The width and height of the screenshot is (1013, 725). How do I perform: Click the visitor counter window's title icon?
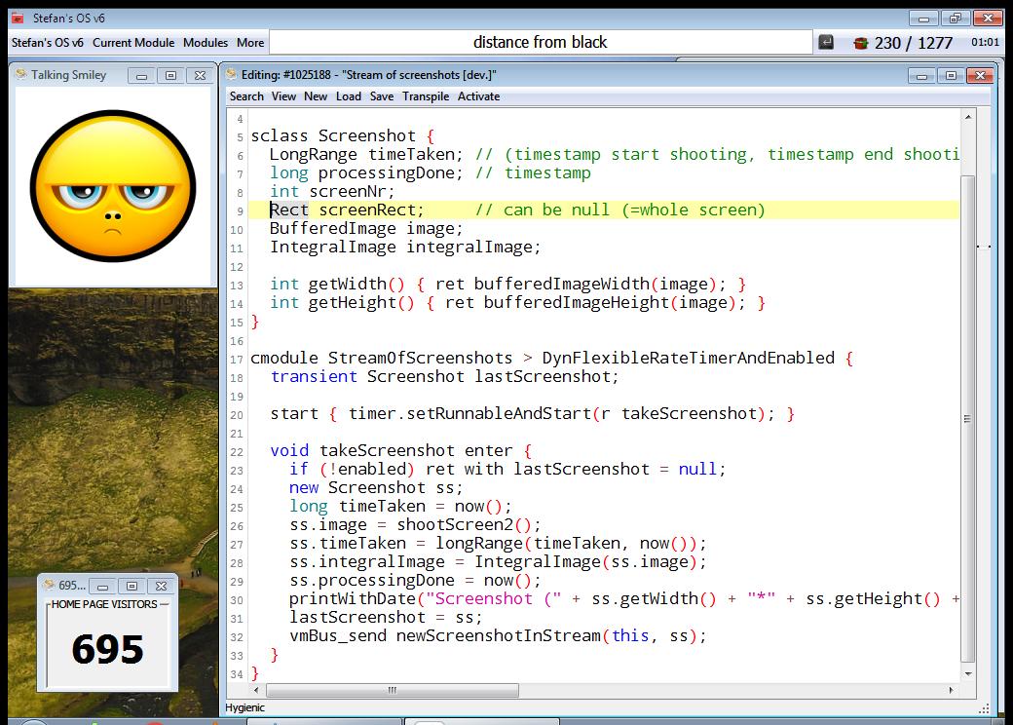pos(49,585)
